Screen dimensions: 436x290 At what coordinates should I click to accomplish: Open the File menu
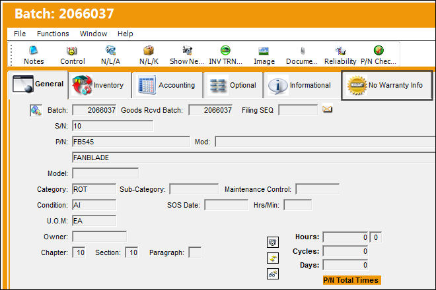20,34
